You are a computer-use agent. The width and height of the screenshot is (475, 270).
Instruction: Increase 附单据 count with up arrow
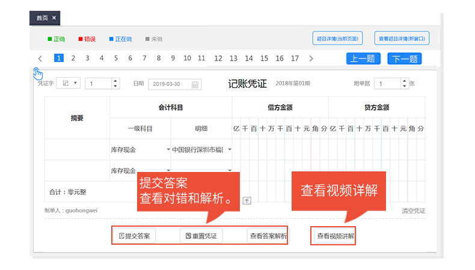(404, 81)
